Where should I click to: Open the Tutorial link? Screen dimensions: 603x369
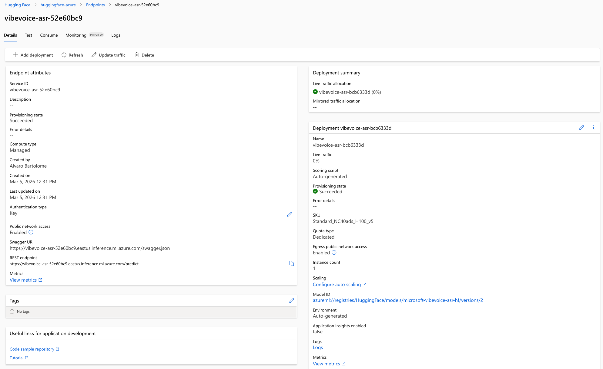19,358
